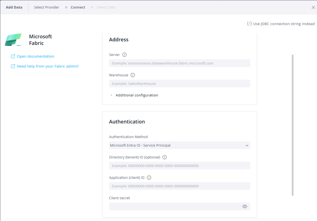317x221 pixels.
Task: Click info icon for Directory (tenant) ID
Action: (x=165, y=157)
